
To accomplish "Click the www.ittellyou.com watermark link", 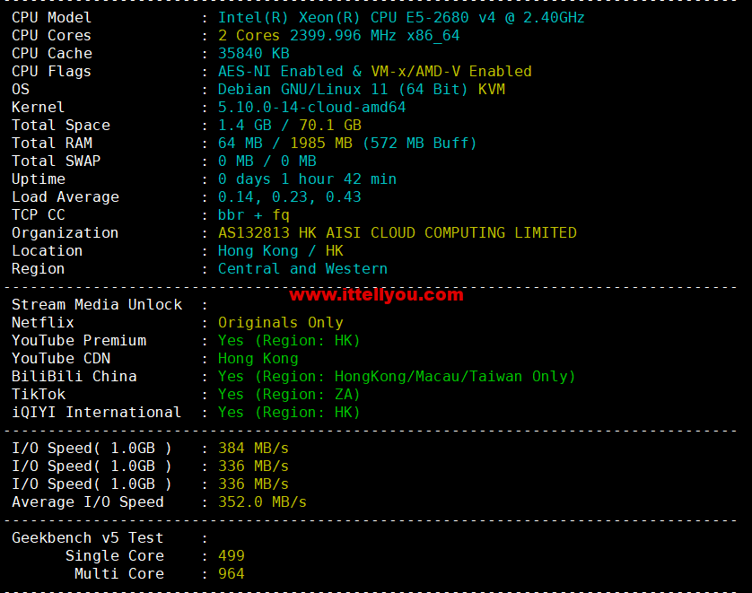I will point(376,294).
